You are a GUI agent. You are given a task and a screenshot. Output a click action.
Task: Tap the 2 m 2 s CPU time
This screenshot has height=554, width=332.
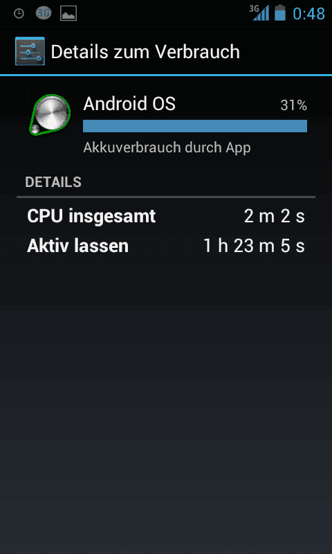click(x=274, y=216)
